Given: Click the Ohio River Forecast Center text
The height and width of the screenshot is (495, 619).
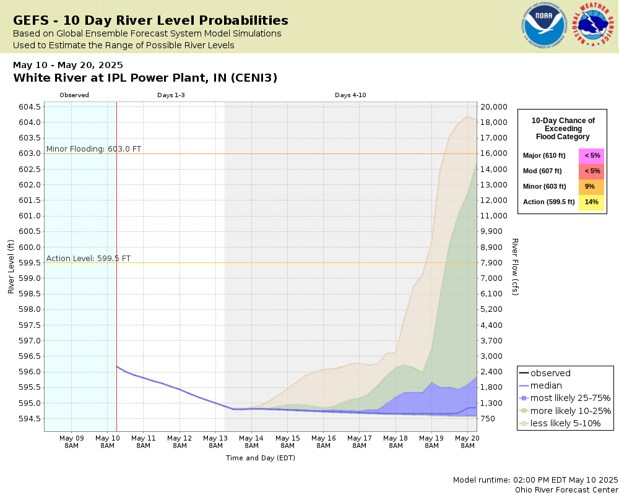Looking at the screenshot, I should [x=566, y=490].
